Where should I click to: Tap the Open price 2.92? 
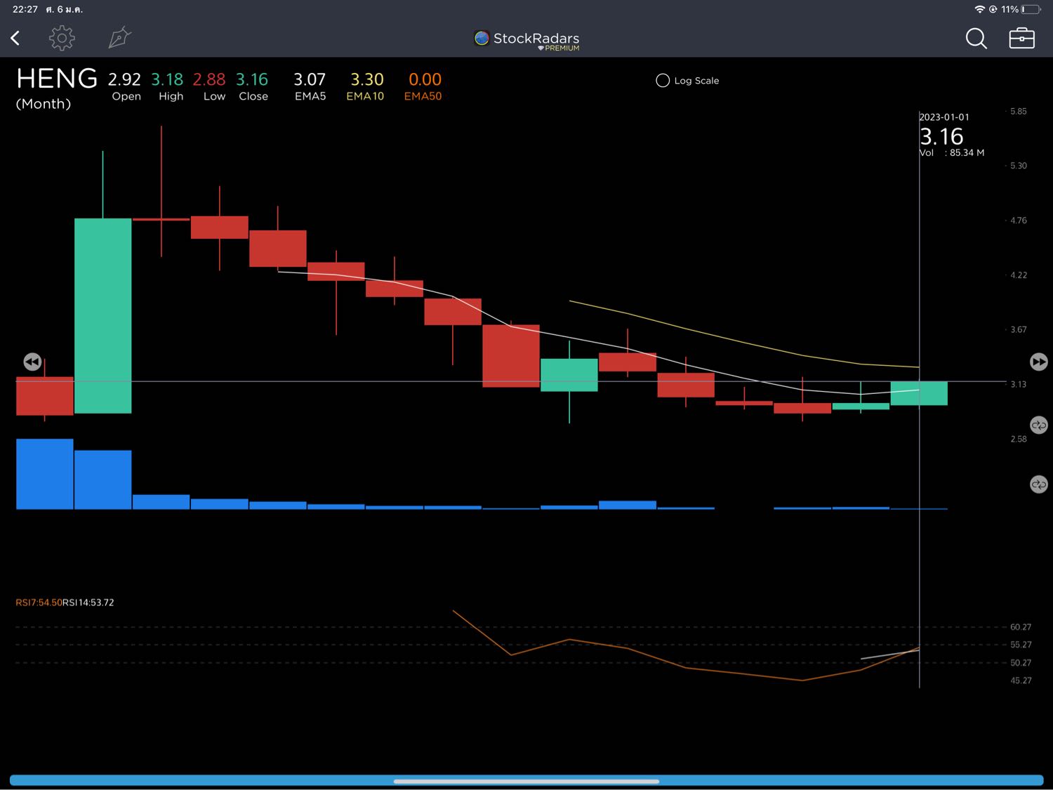click(x=124, y=79)
